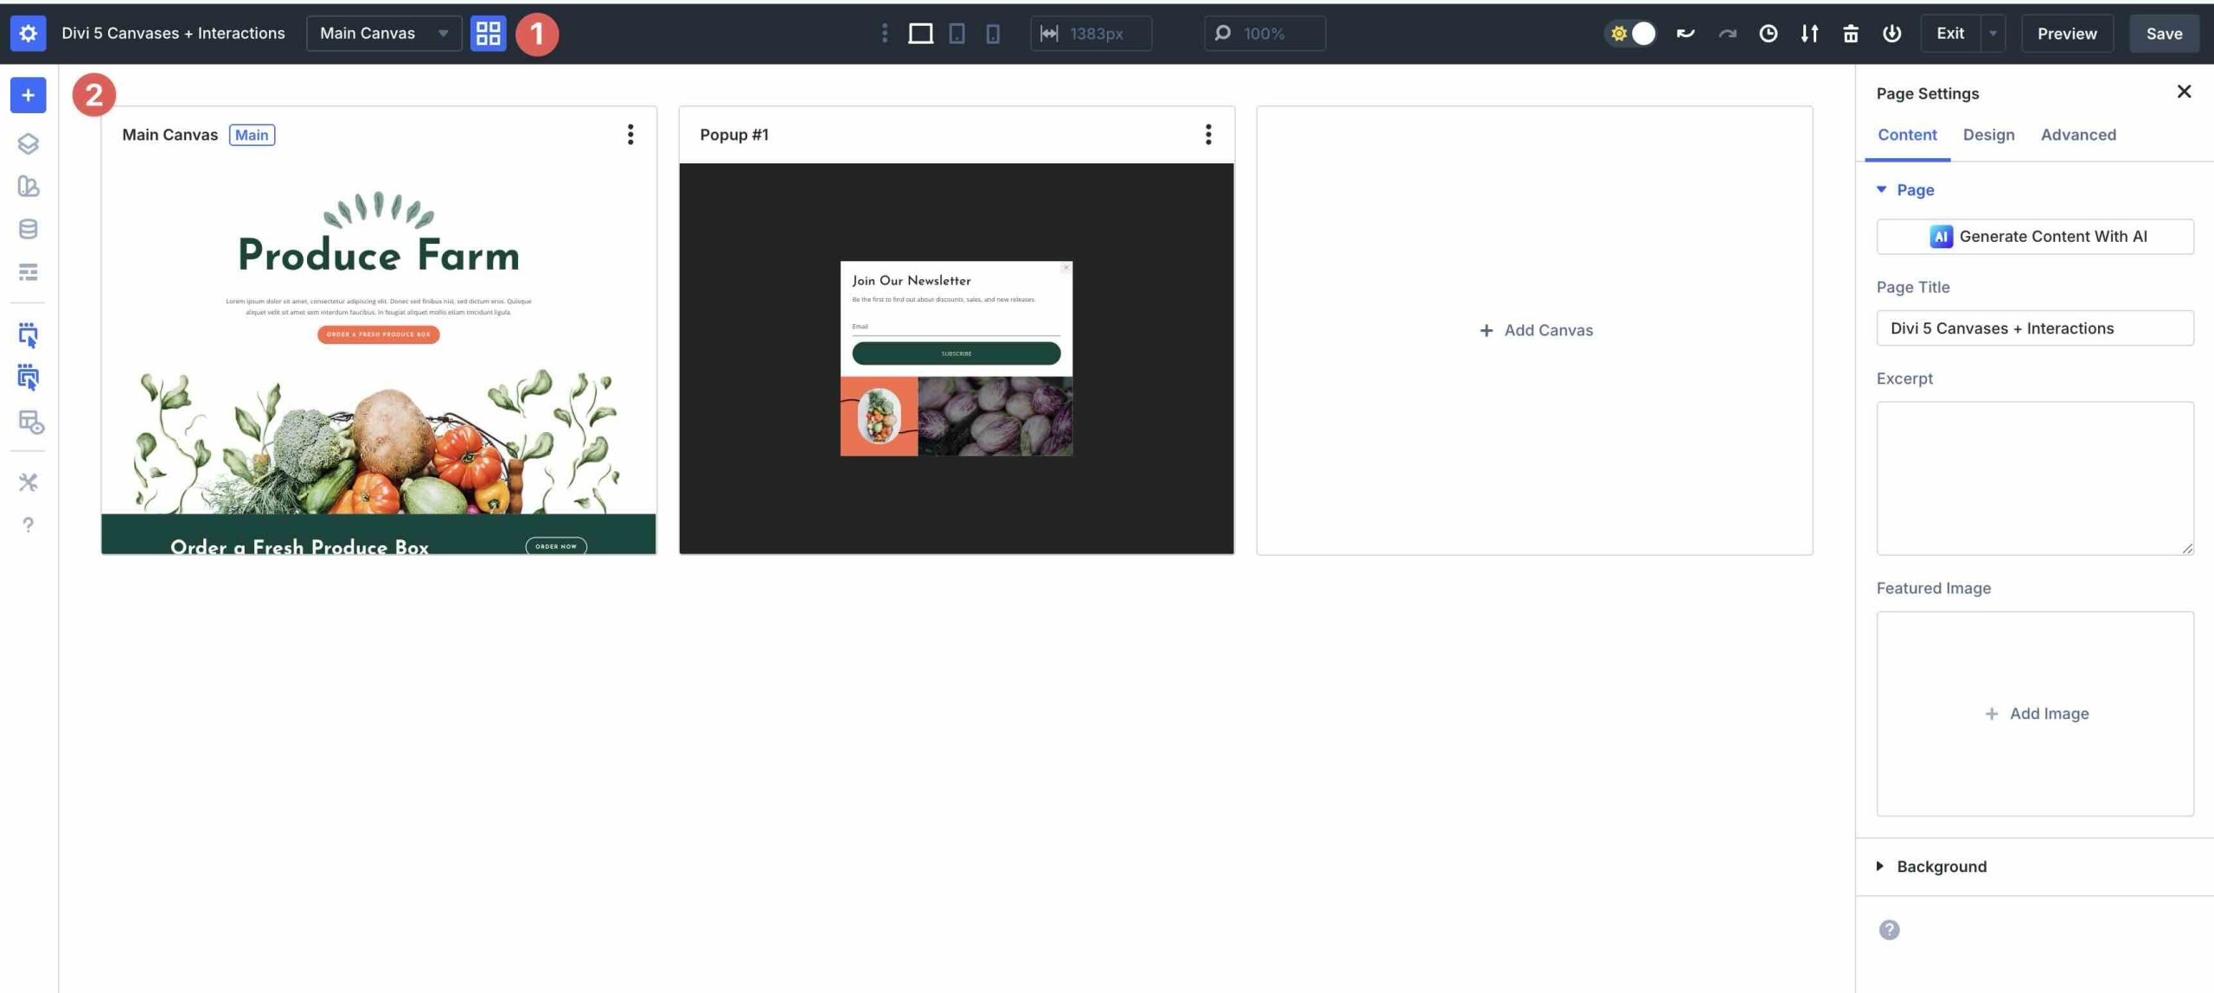The width and height of the screenshot is (2214, 993).
Task: Select the phone viewport icon in toolbar
Action: click(992, 33)
